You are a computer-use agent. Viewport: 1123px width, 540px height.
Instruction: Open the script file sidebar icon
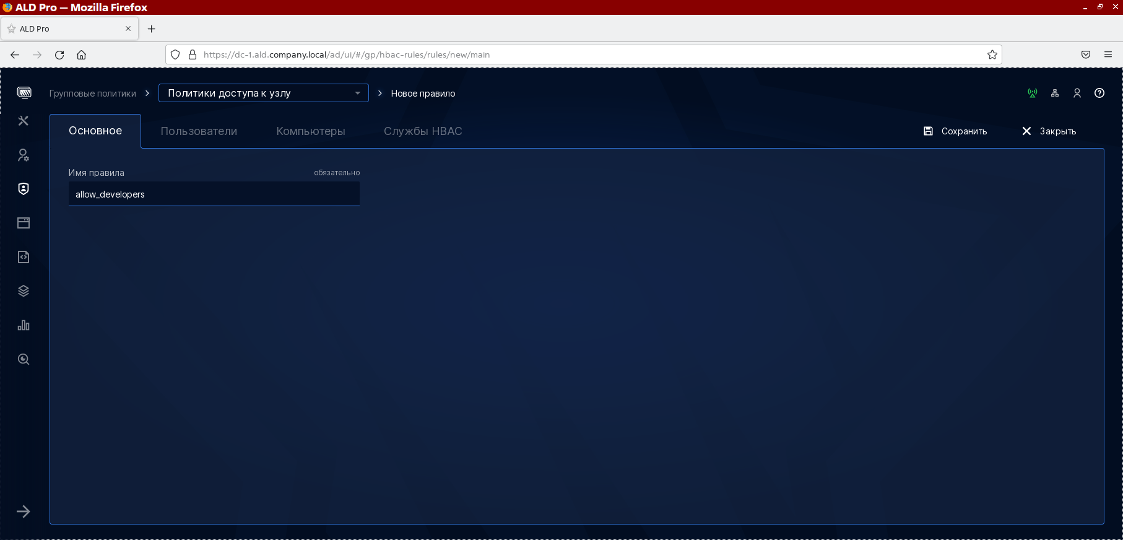pos(24,257)
